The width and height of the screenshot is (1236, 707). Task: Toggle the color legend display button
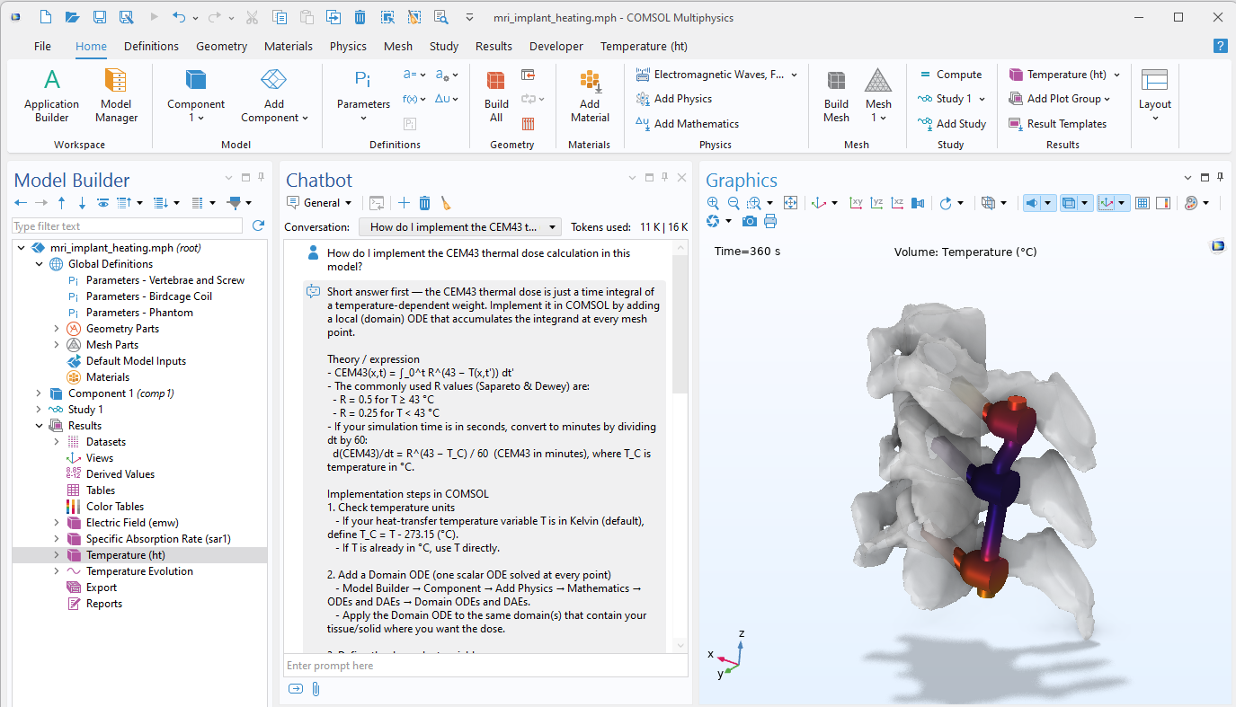coord(1162,203)
